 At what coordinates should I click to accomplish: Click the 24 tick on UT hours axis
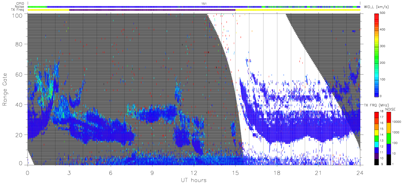(x=360, y=172)
